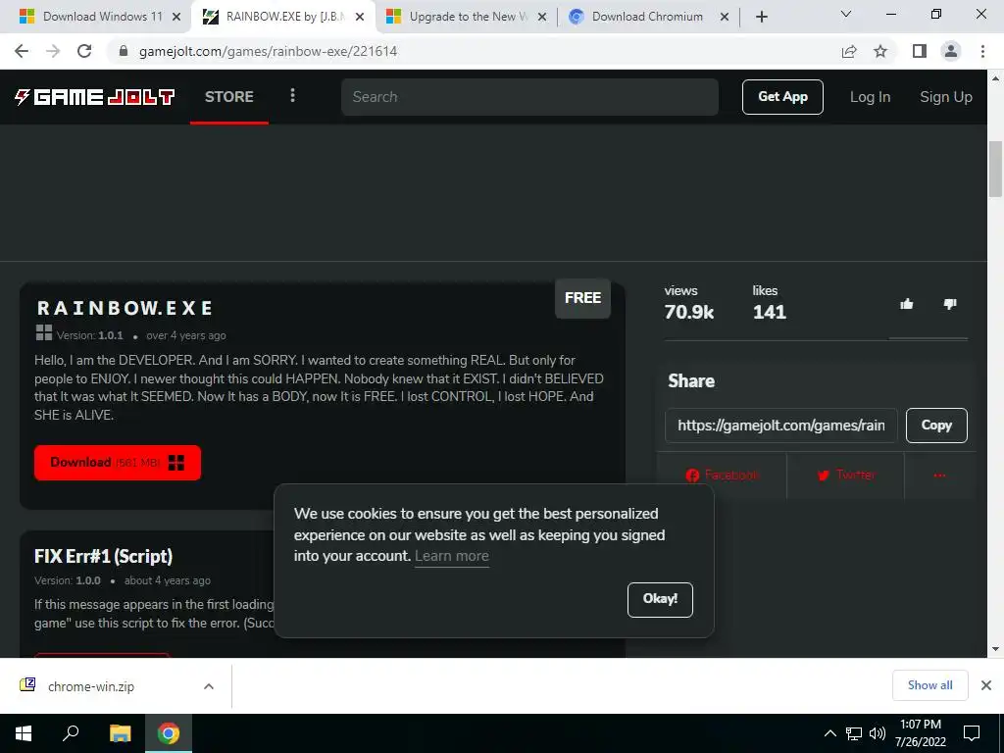Open the Log In page
The image size is (1004, 753).
pyautogui.click(x=870, y=97)
